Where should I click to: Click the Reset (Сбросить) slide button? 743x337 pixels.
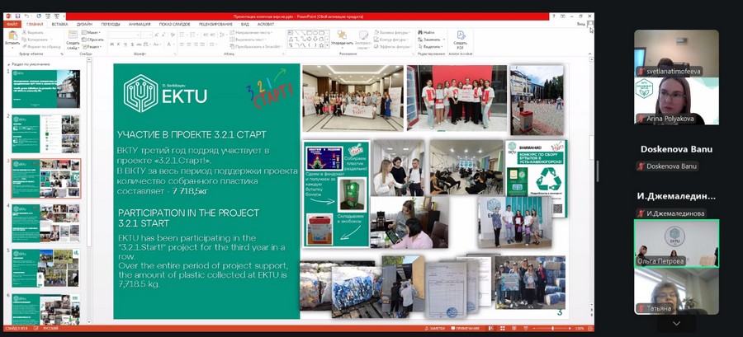coord(94,40)
